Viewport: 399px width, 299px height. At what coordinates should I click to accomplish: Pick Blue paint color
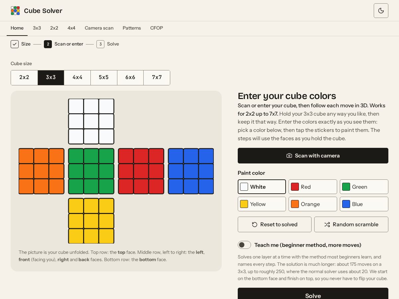tap(364, 204)
